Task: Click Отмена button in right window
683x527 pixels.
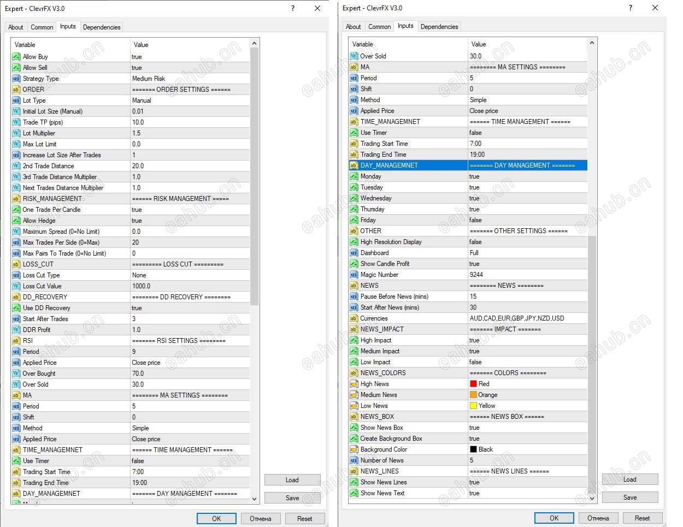Action: (x=598, y=518)
